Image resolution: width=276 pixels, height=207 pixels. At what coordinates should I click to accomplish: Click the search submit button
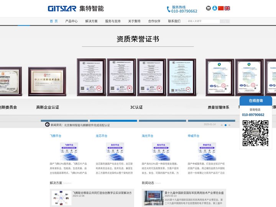pyautogui.click(x=225, y=21)
